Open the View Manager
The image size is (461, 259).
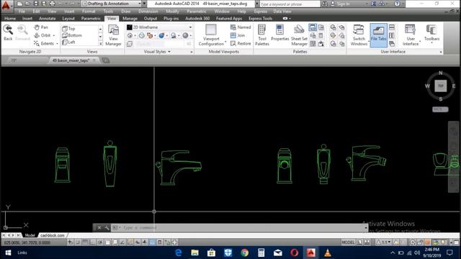click(x=113, y=35)
